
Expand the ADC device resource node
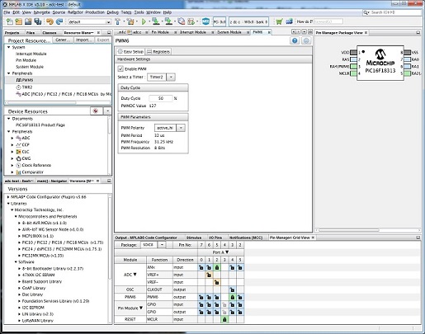tap(12, 138)
